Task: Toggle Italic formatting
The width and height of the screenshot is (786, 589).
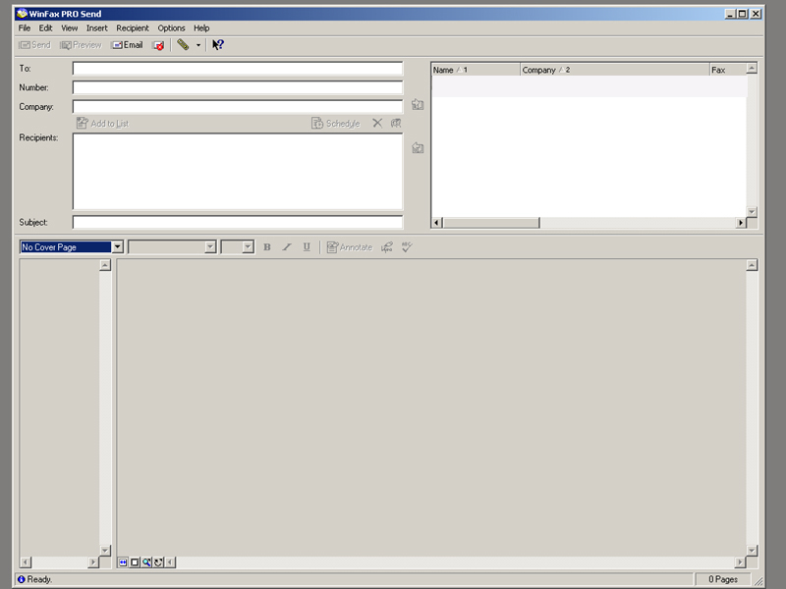Action: pos(287,247)
